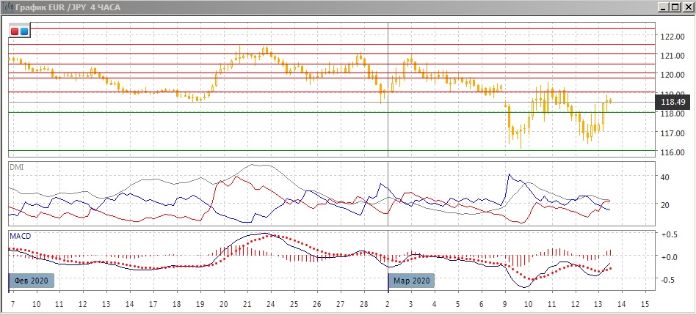Click date label 9 on time axis

click(504, 305)
